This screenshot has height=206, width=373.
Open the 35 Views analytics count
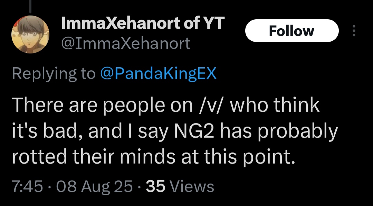pos(180,186)
